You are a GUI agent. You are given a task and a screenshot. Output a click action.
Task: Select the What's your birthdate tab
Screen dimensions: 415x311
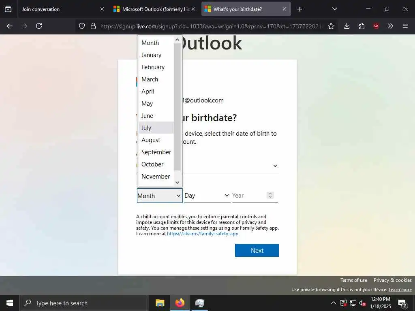(x=246, y=9)
